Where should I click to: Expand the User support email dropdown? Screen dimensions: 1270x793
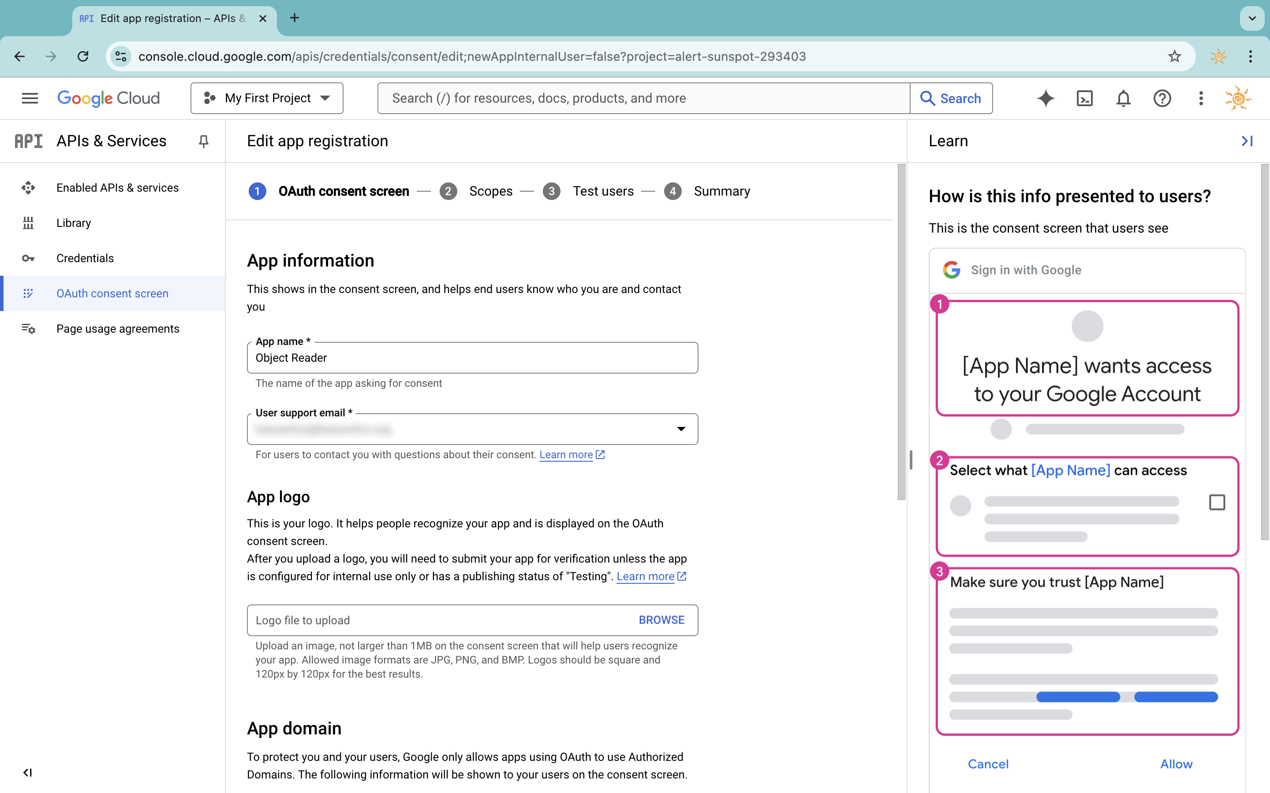682,429
